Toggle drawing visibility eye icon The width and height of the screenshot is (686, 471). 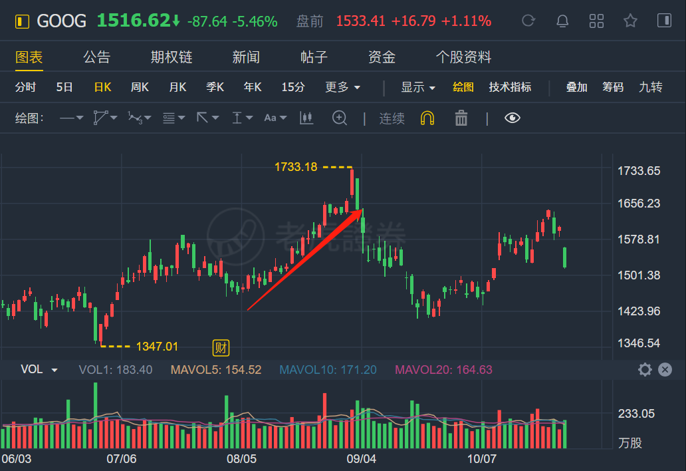[x=512, y=118]
